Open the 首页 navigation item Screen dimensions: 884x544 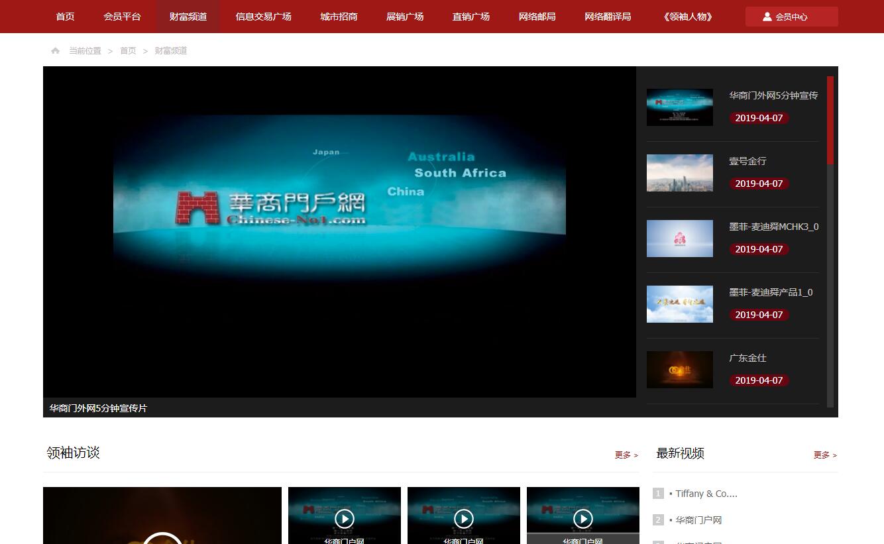65,17
